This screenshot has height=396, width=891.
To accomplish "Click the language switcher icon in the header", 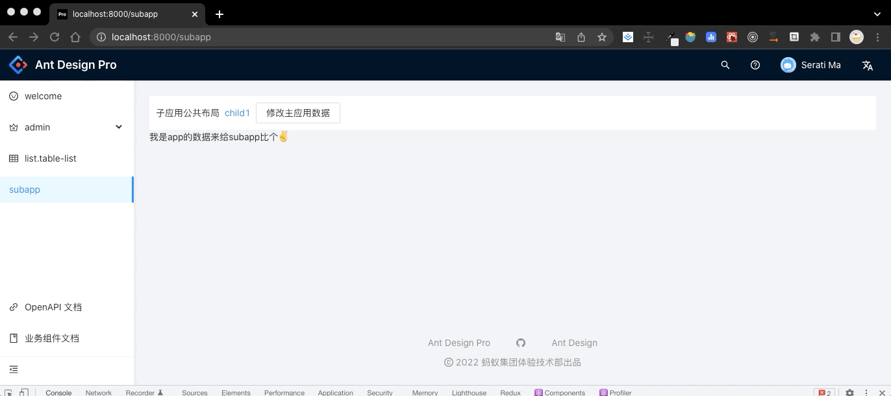I will click(x=868, y=65).
